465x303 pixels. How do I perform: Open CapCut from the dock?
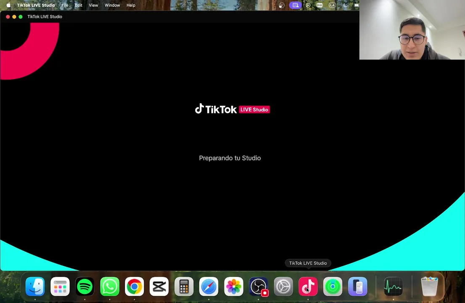[x=159, y=287]
